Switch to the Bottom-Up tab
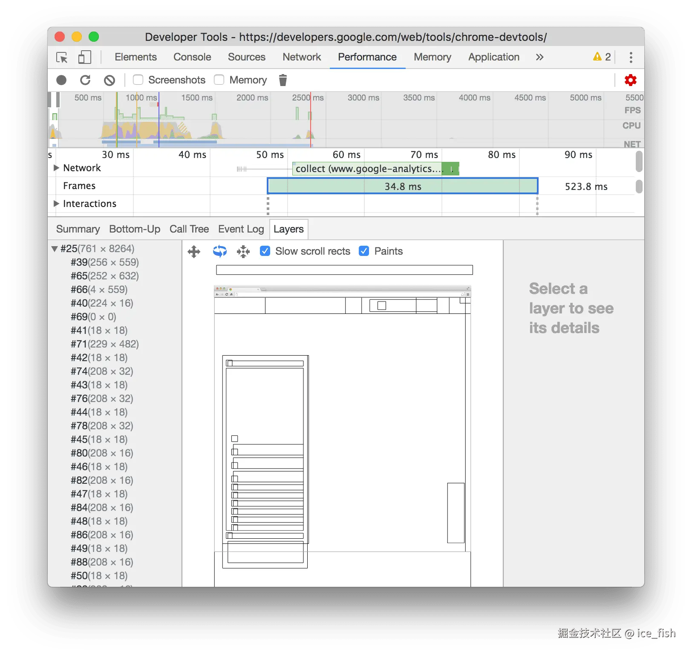692x655 pixels. point(135,229)
